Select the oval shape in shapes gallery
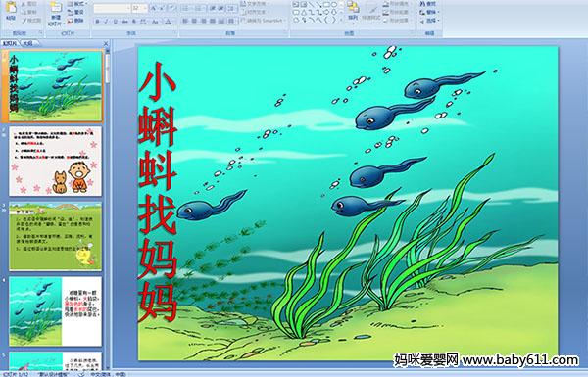Viewport: 588px width, 377px height. pos(334,5)
